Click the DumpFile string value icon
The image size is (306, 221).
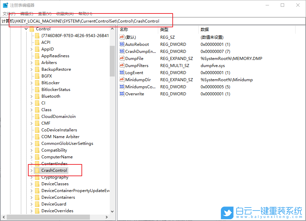121,58
